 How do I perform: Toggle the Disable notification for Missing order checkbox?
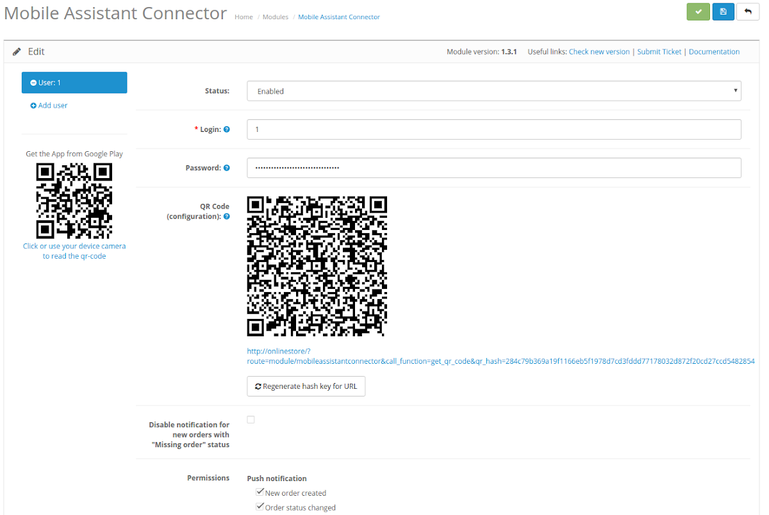coord(251,420)
